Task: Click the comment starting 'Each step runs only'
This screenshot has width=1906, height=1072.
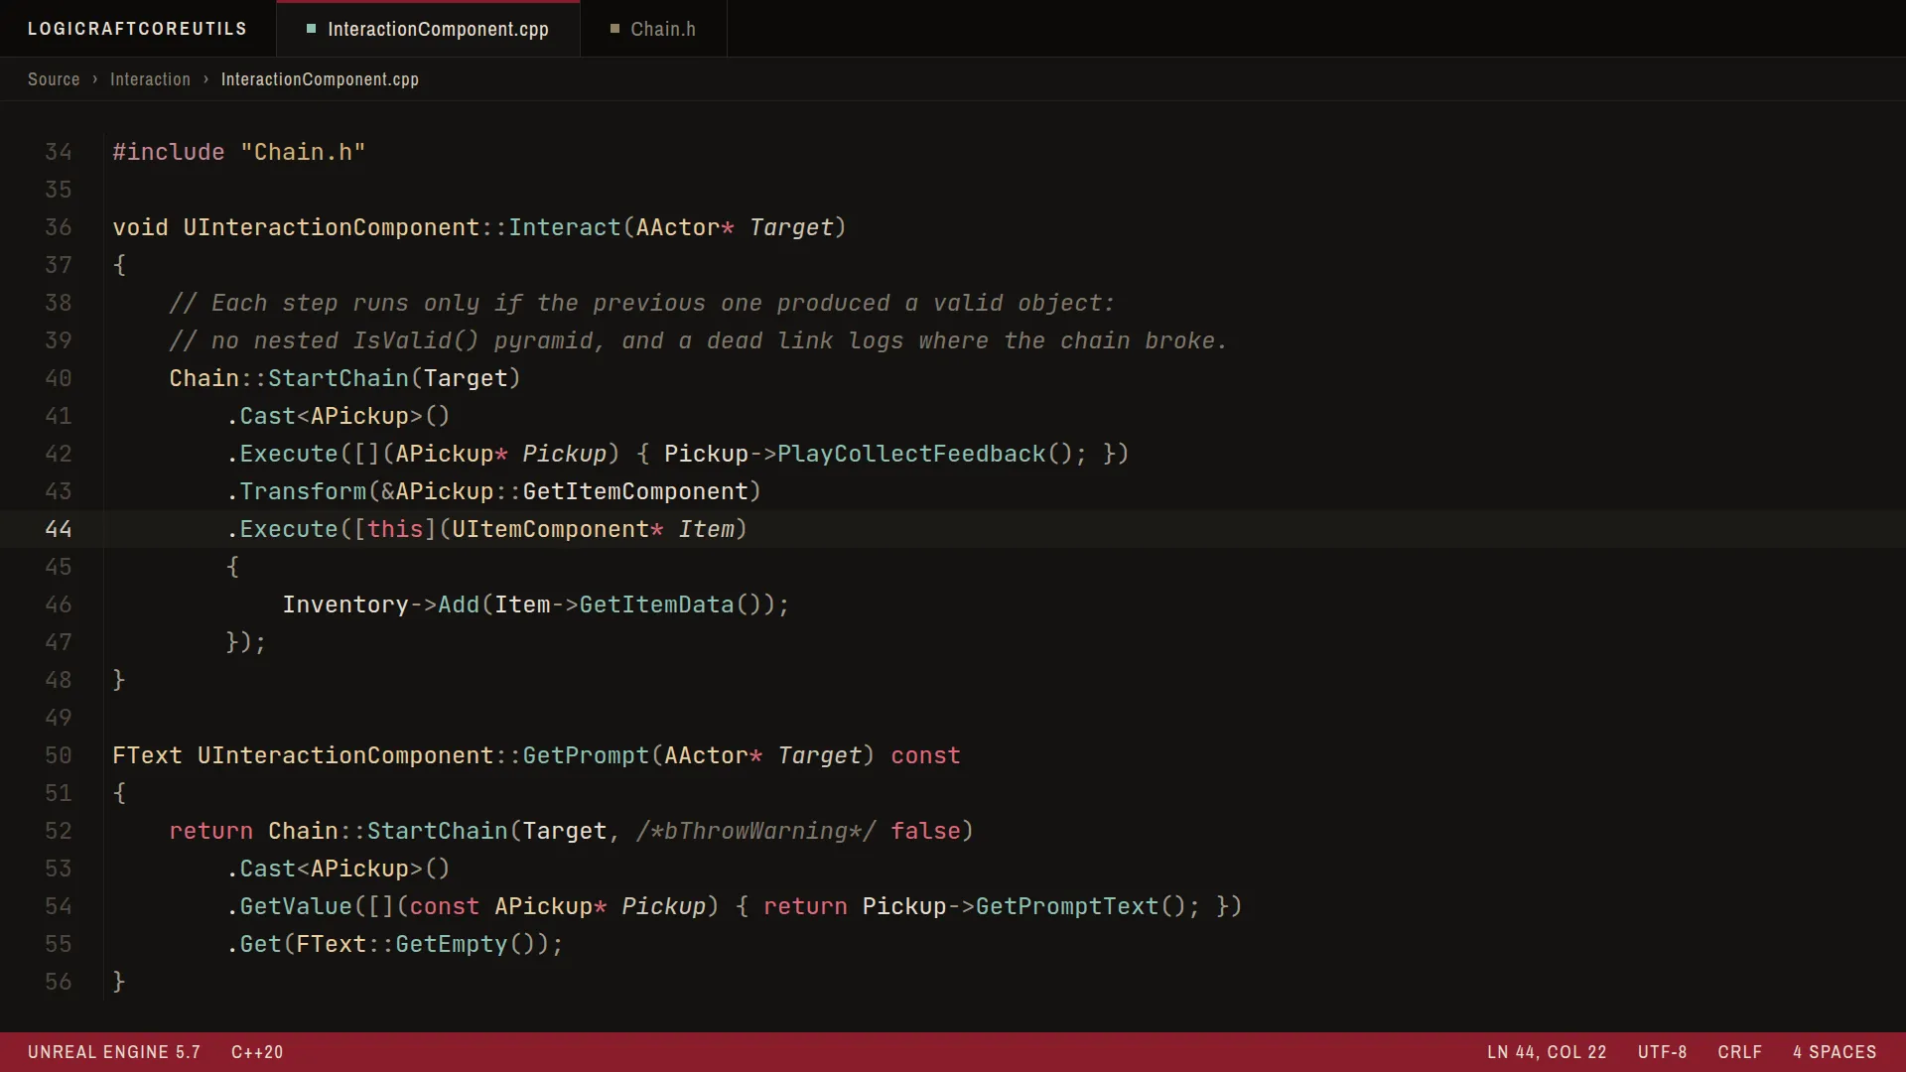Action: click(642, 303)
